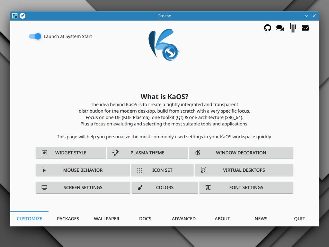Switch to the About tab
329x247 pixels.
[x=222, y=219]
